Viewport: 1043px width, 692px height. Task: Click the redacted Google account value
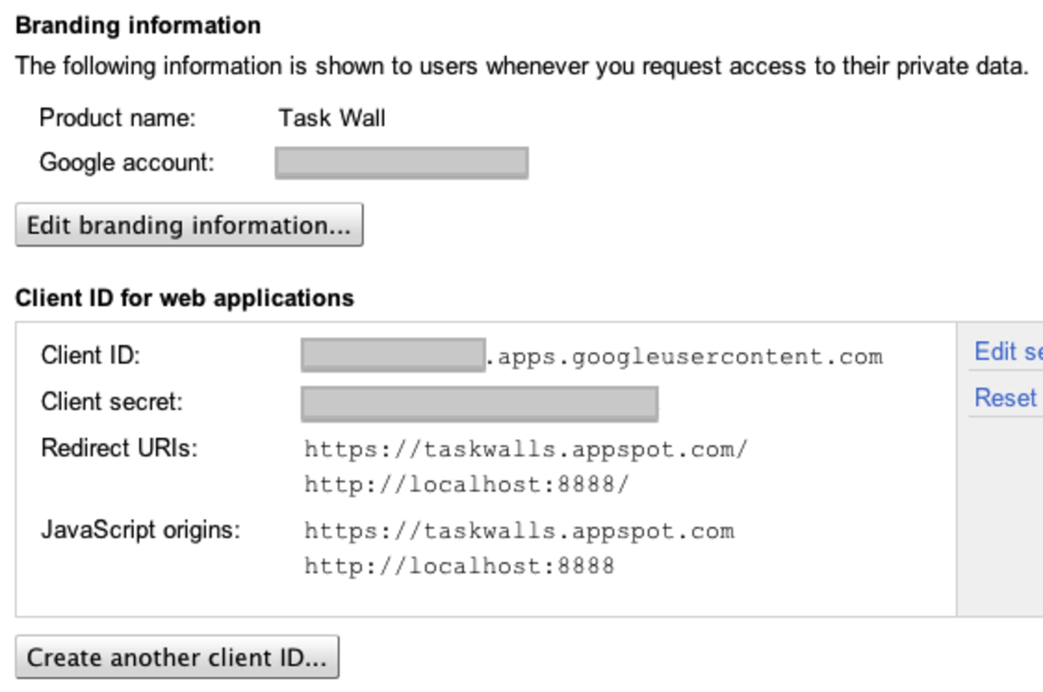click(401, 163)
